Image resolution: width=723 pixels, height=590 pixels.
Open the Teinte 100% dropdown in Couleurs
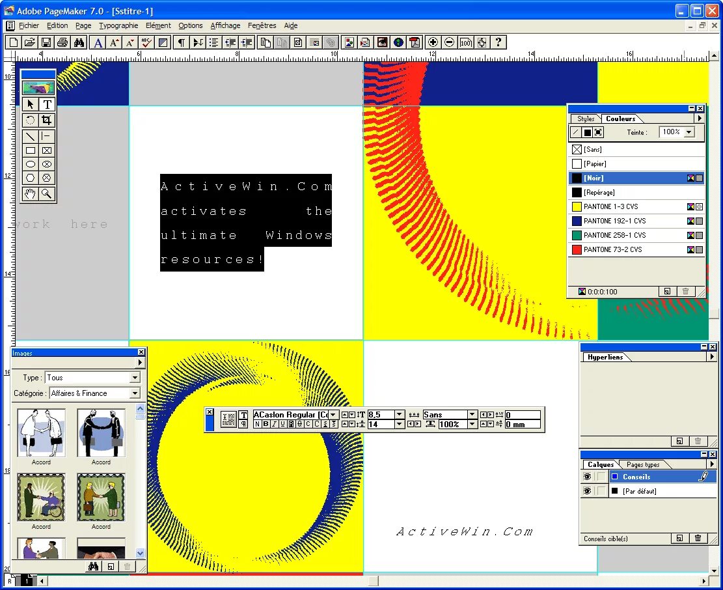pos(688,132)
